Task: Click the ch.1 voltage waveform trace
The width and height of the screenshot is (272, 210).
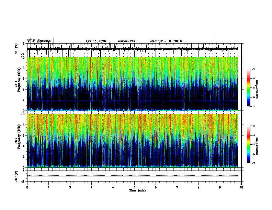Action: [x=133, y=49]
